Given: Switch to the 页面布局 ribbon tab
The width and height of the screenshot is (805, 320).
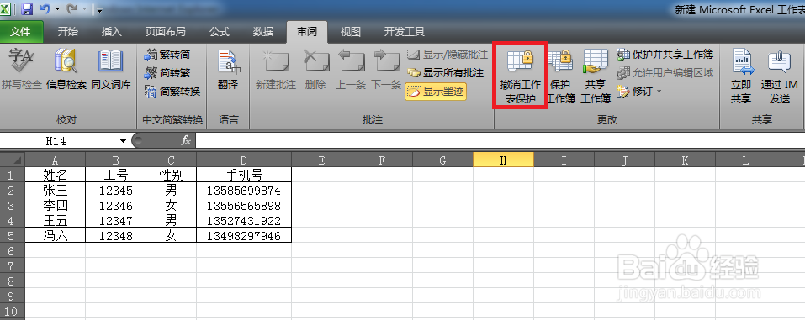Looking at the screenshot, I should point(166,32).
